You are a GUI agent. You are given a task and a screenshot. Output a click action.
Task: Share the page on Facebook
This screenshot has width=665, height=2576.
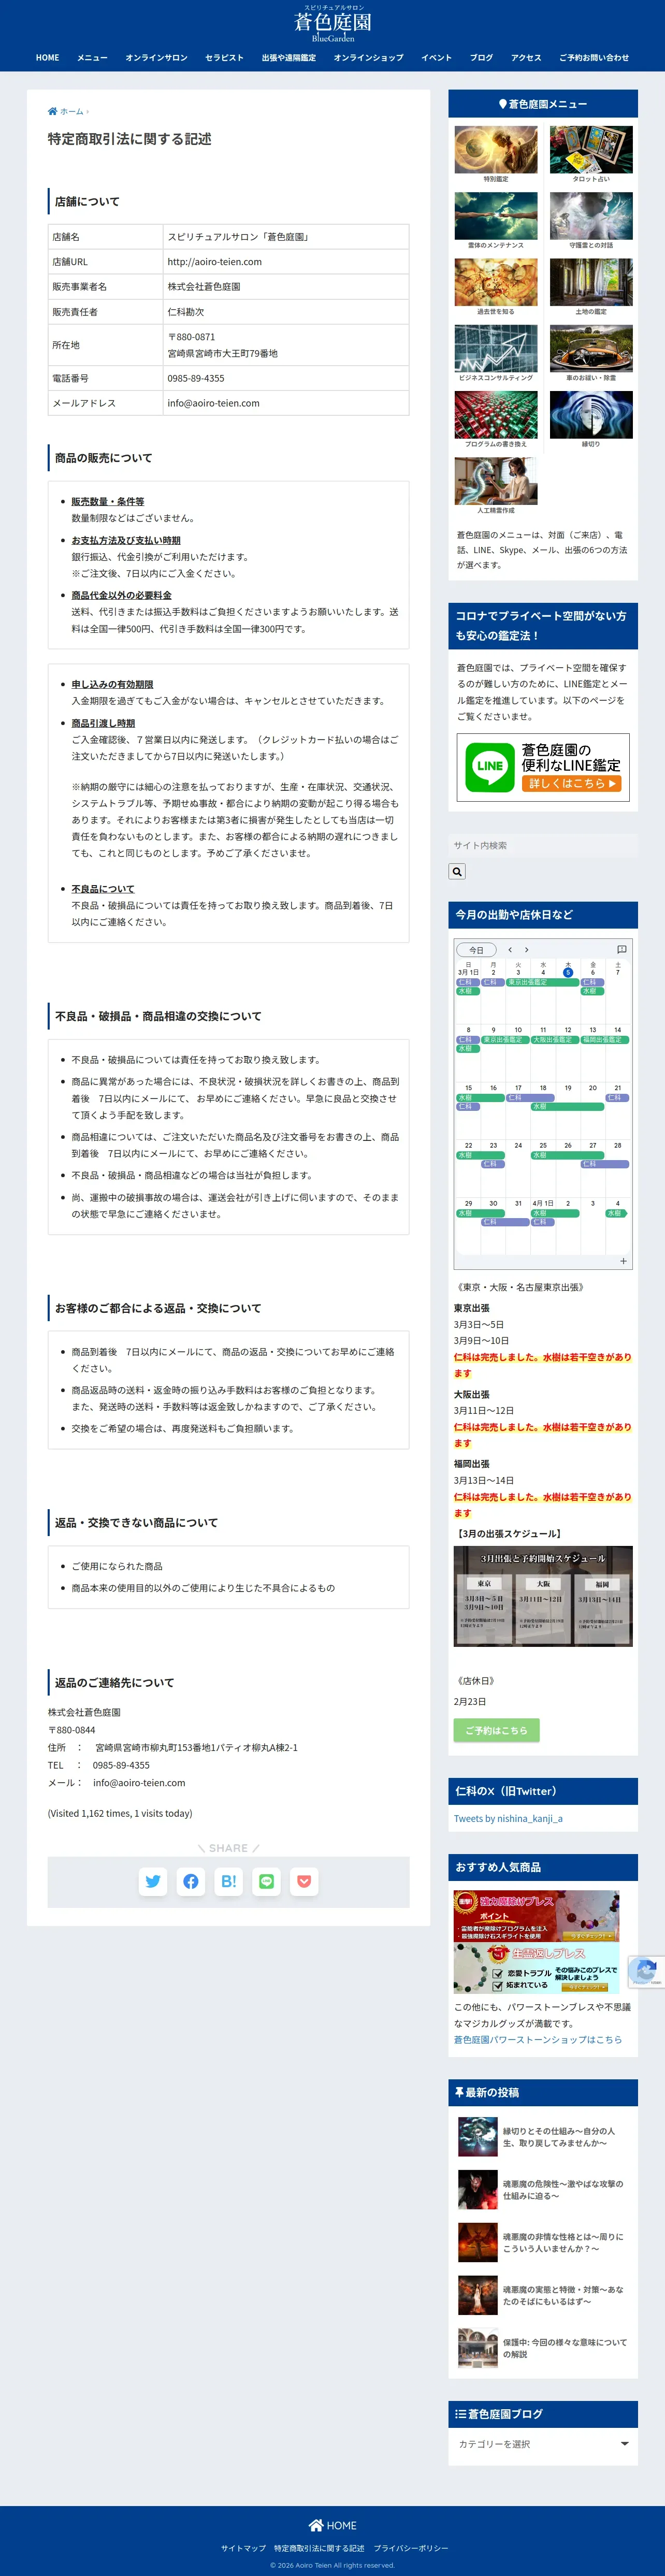pos(191,1881)
